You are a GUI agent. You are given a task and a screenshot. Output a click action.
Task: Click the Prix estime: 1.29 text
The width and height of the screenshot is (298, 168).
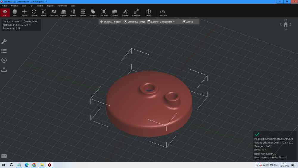pyautogui.click(x=11, y=29)
